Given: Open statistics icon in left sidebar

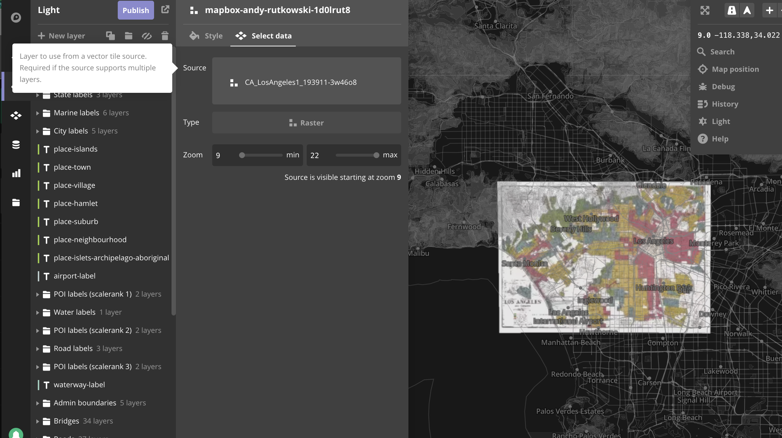Looking at the screenshot, I should coord(16,173).
